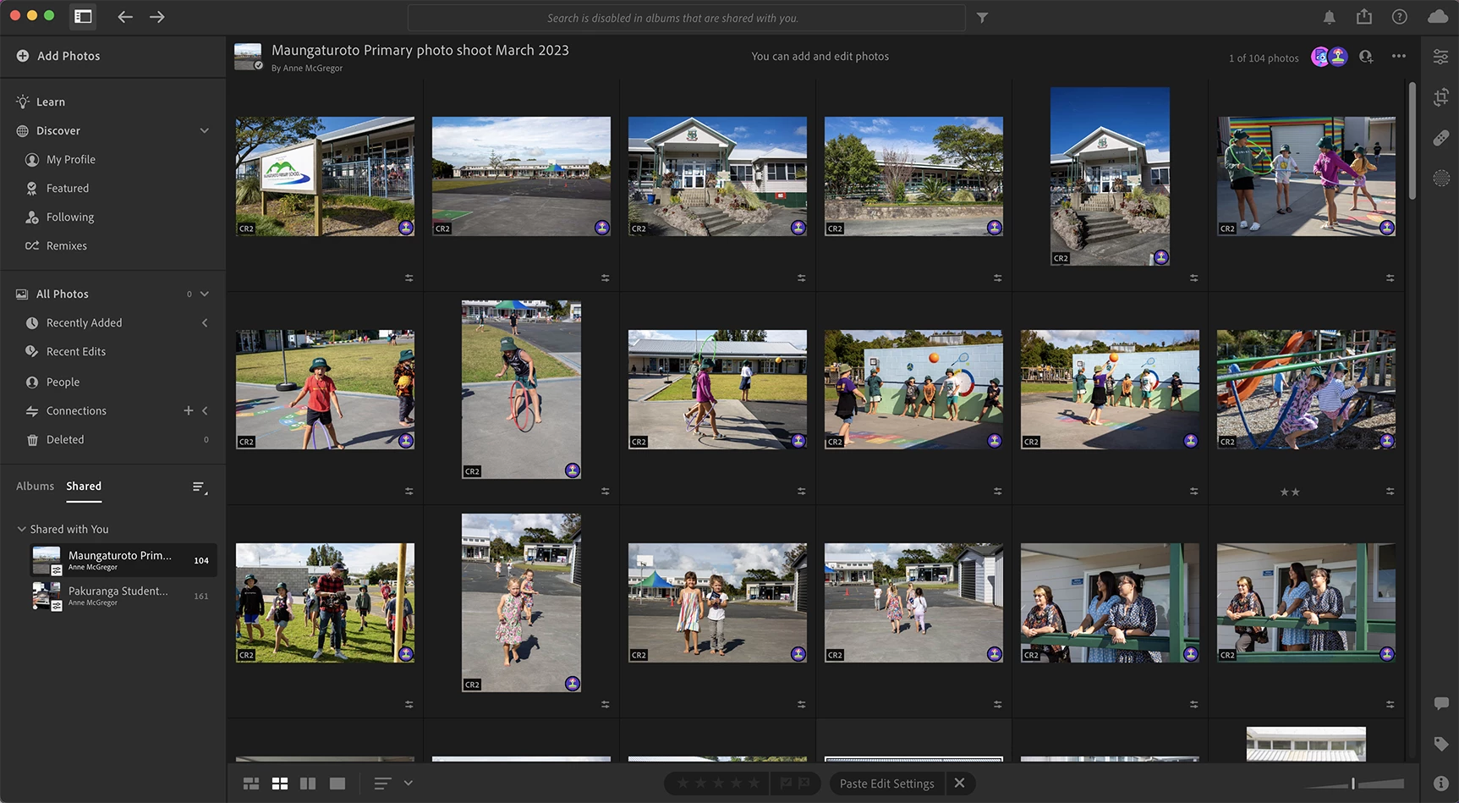Expand the Recently Added chevron
This screenshot has height=803, width=1459.
205,322
